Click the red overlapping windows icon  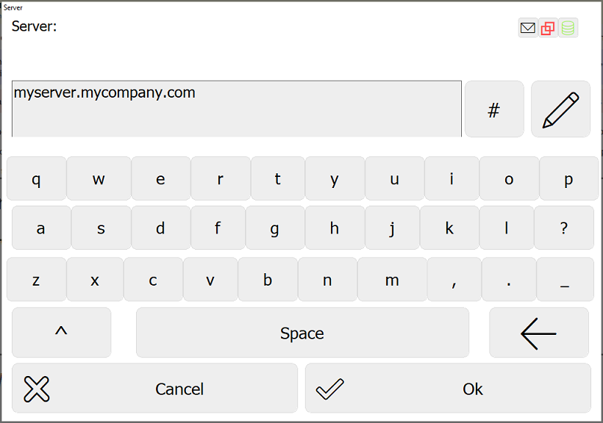548,28
